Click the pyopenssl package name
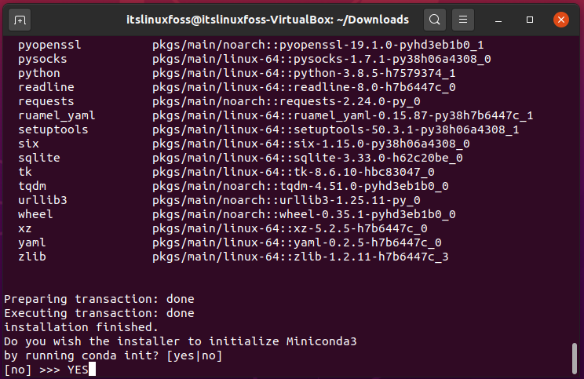 coord(49,45)
